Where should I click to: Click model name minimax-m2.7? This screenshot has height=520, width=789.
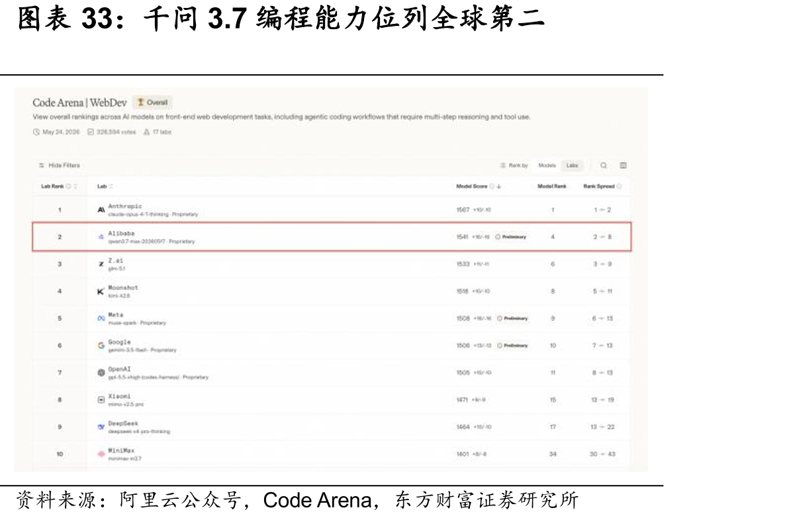coord(125,458)
